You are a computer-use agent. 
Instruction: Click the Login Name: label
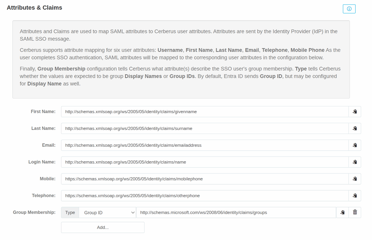(42, 162)
